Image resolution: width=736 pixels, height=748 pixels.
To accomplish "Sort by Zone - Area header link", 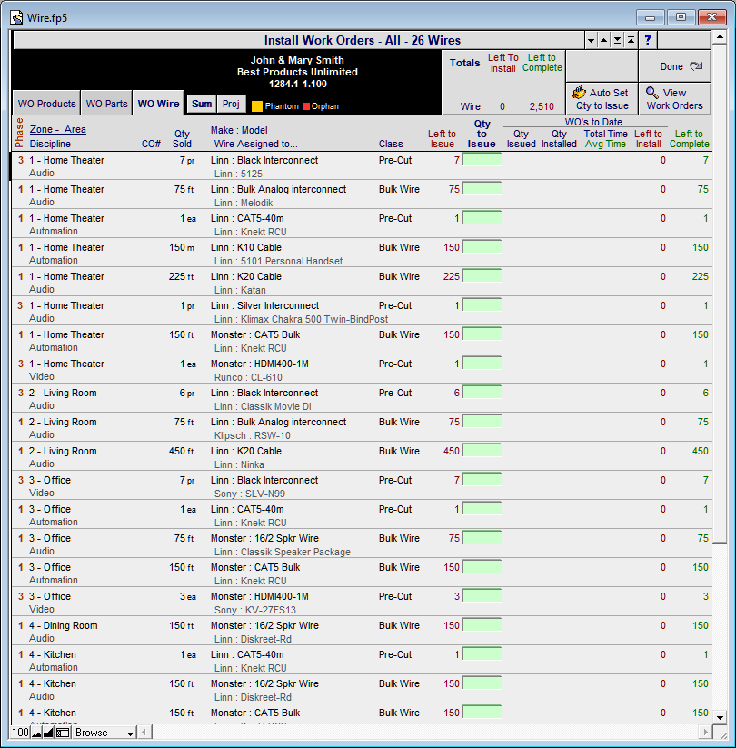I will point(58,129).
